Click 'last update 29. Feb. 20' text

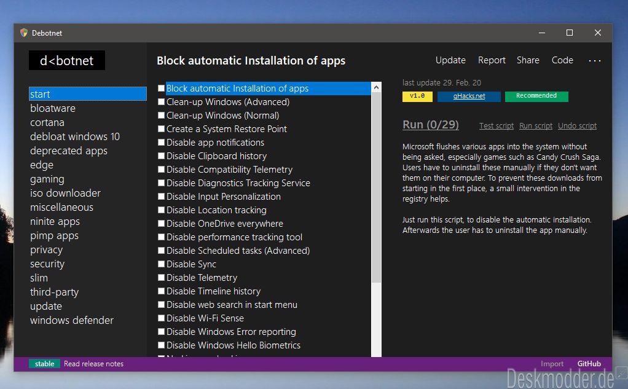coord(442,82)
